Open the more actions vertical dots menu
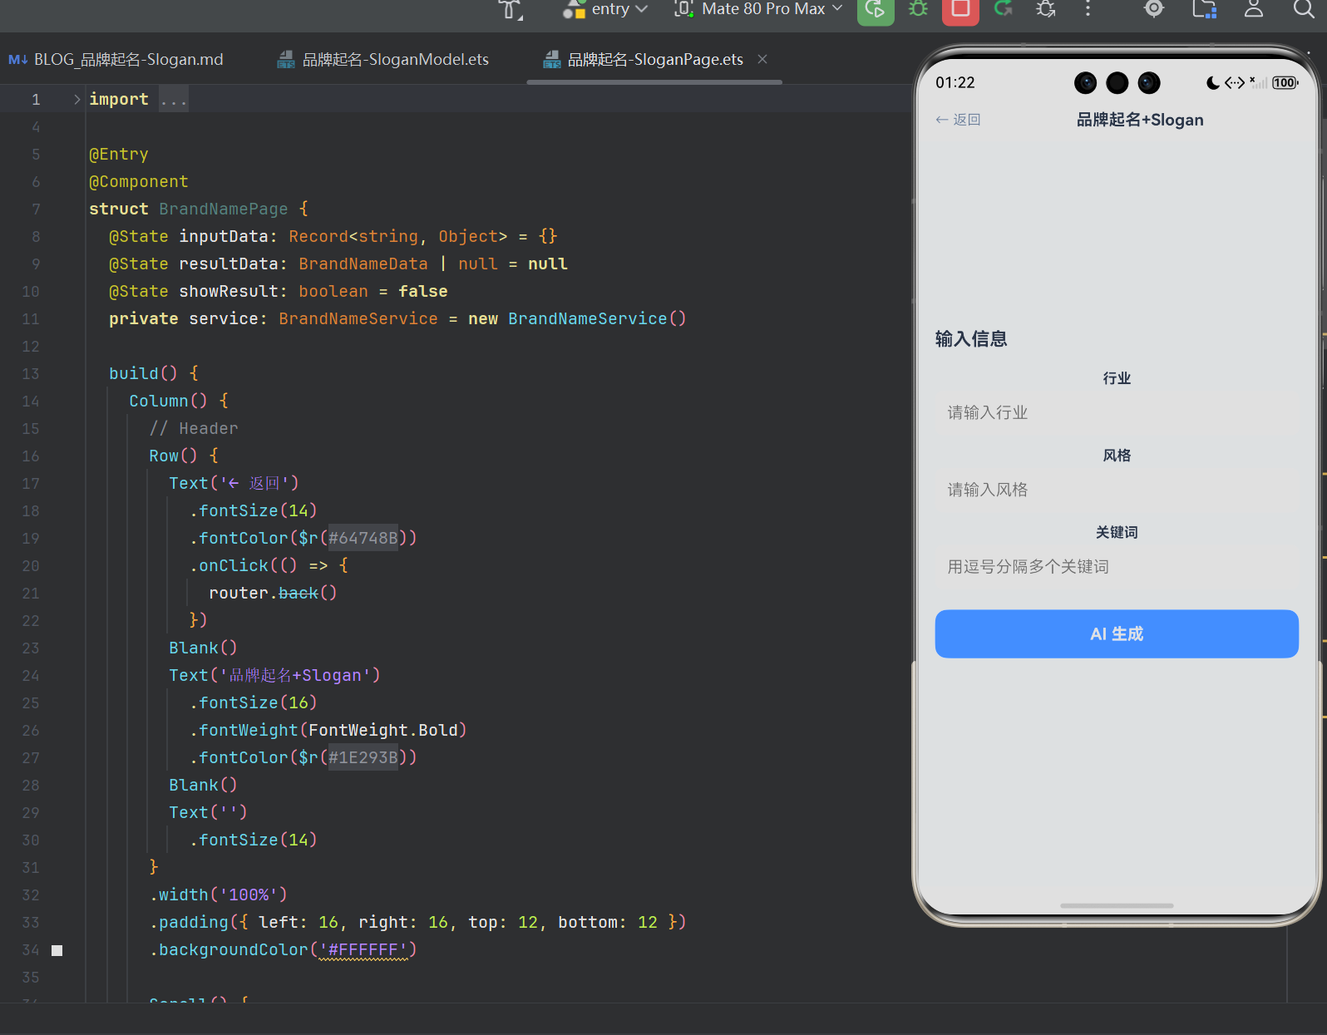1327x1035 pixels. [1088, 9]
